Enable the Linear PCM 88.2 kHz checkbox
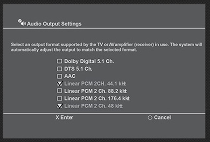Screen dimensions: 210x142 click(x=59, y=90)
